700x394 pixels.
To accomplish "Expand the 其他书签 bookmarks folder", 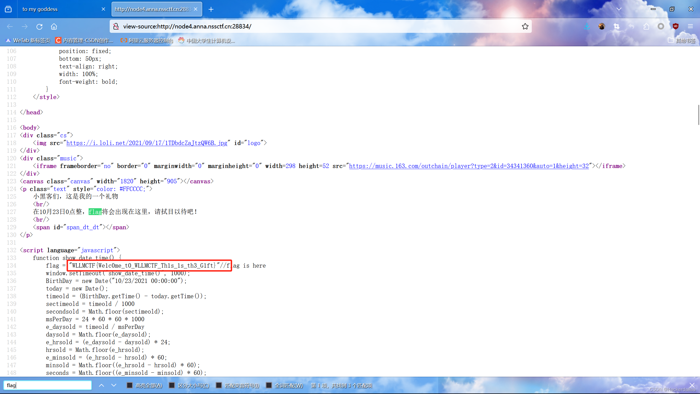I will coord(681,40).
